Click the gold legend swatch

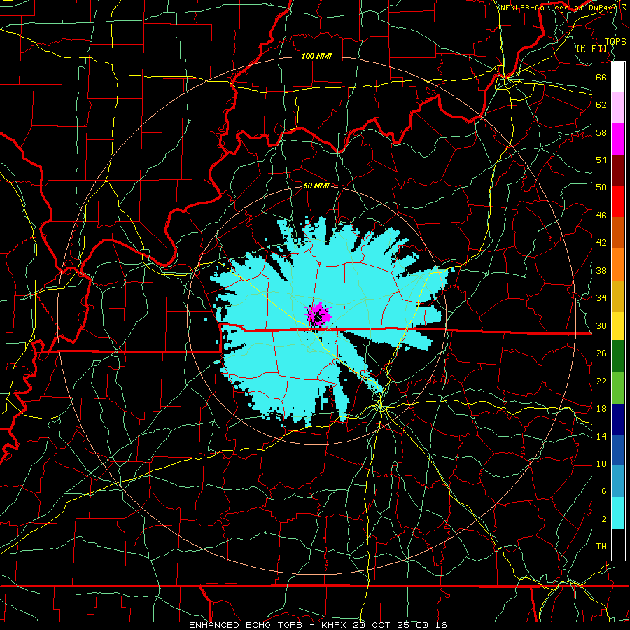point(618,296)
